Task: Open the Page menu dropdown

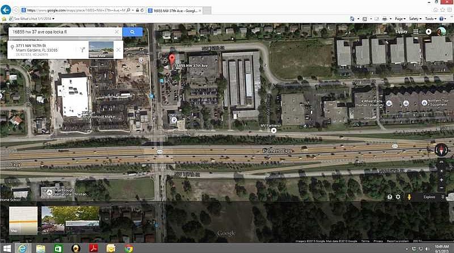Action: pos(400,19)
